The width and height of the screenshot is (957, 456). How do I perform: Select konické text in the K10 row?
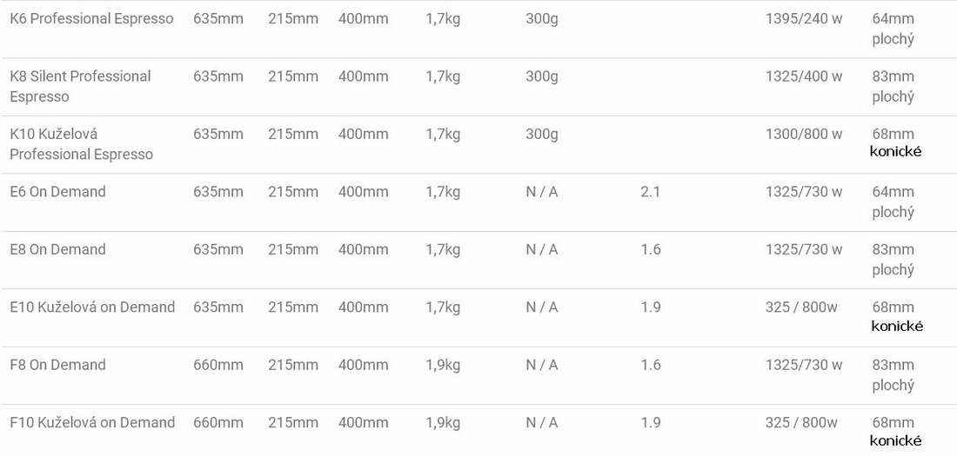[895, 152]
